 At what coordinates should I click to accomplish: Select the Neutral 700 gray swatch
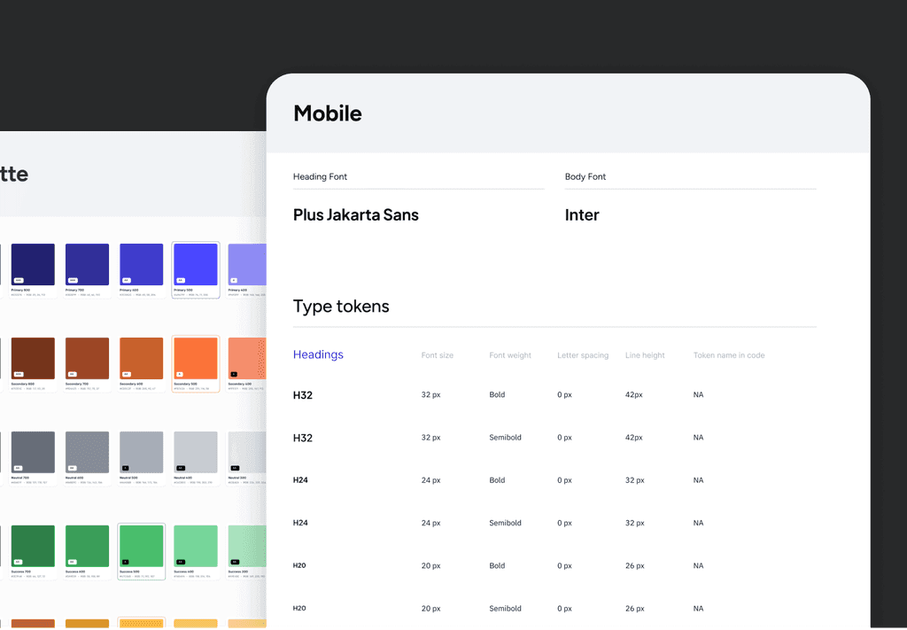click(33, 453)
